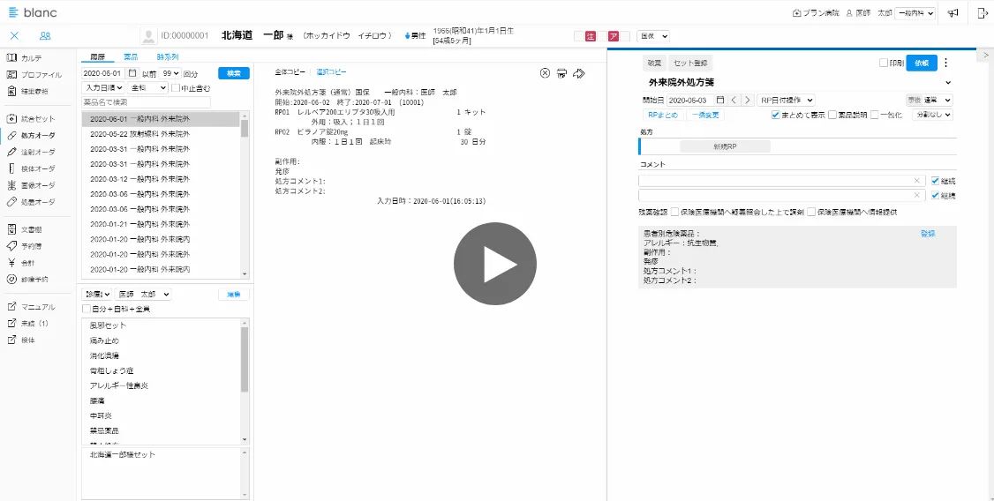
Task: Open the patient list people icon
Action: (45, 36)
